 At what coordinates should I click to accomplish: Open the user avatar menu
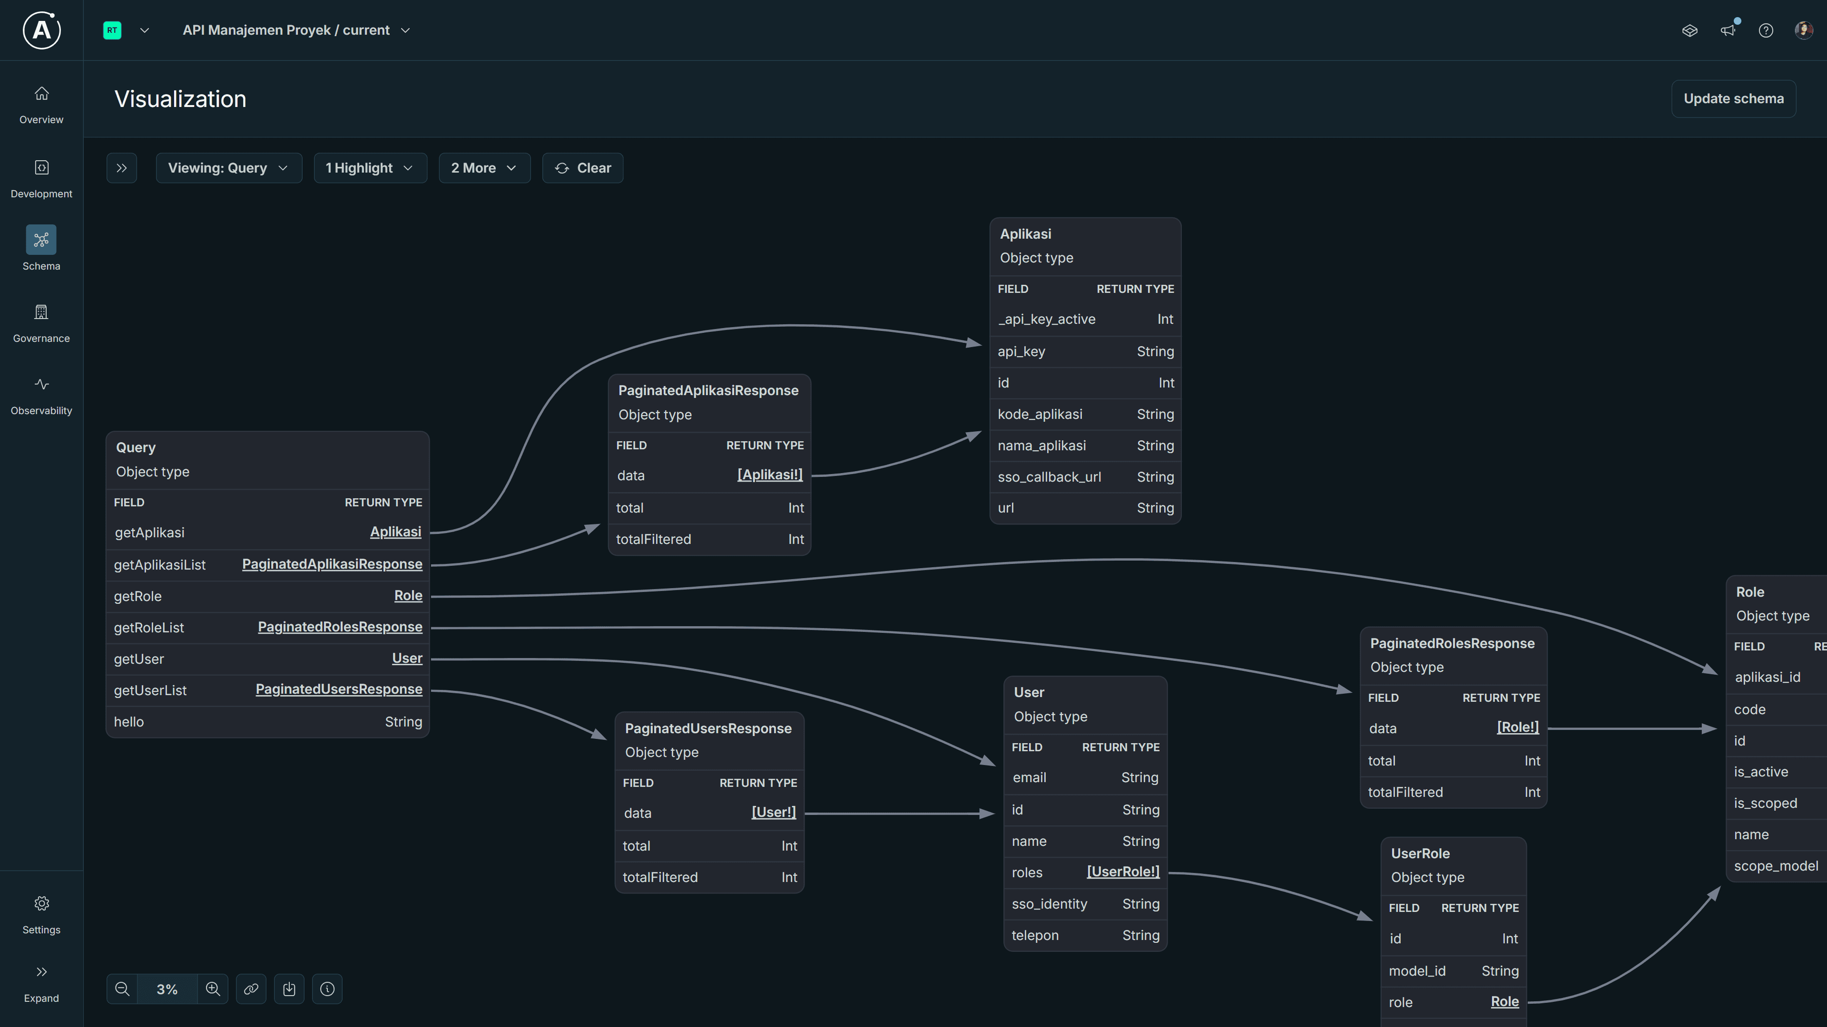(1804, 30)
